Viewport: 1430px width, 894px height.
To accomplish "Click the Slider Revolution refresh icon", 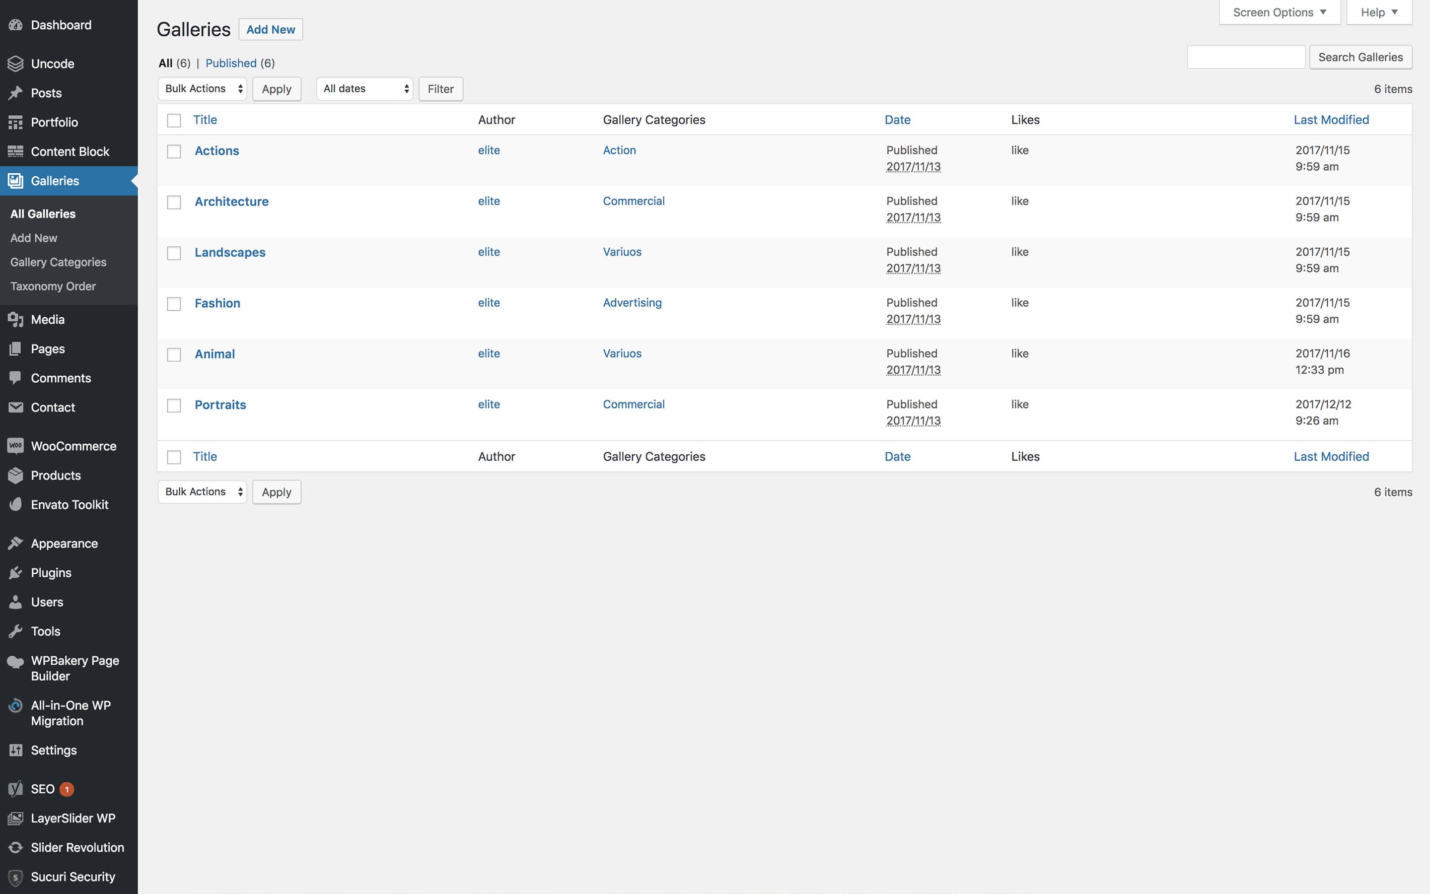I will pos(16,847).
